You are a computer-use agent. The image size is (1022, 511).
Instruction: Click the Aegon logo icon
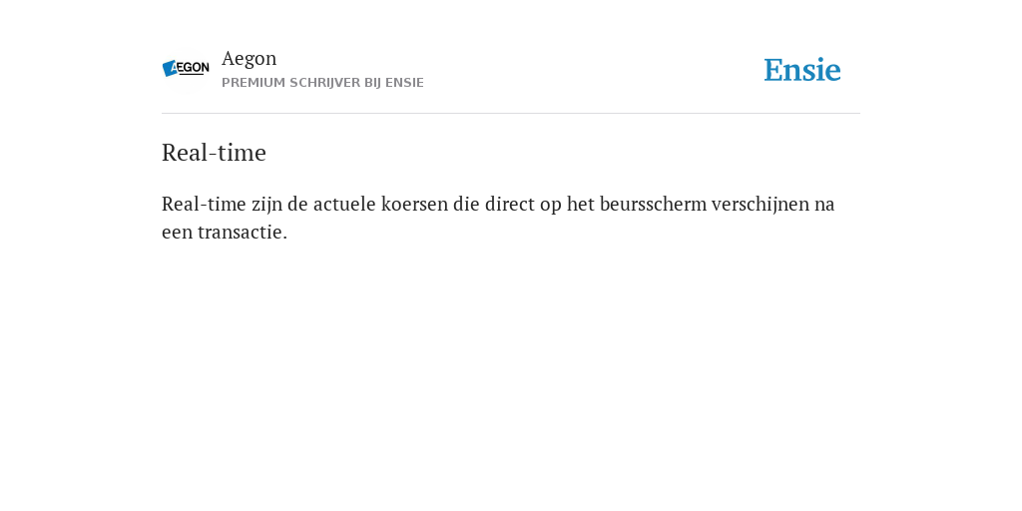[x=186, y=68]
